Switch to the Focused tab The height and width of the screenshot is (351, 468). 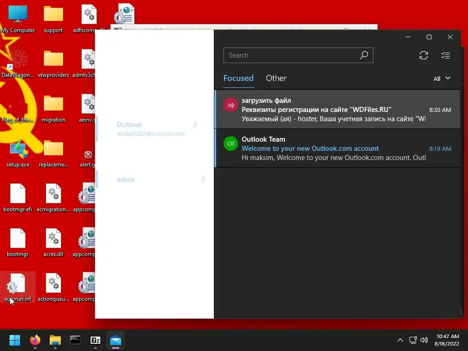[238, 78]
